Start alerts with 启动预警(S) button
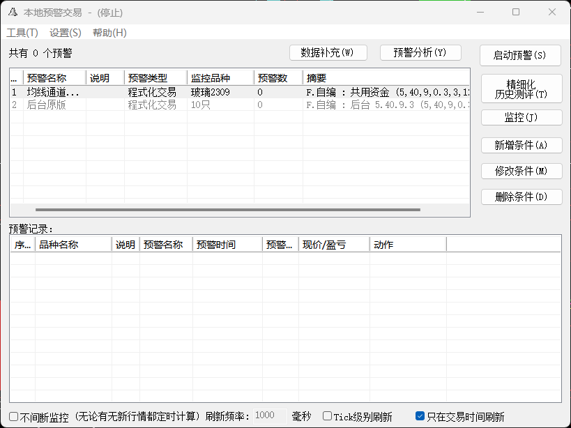The image size is (571, 428). (520, 56)
